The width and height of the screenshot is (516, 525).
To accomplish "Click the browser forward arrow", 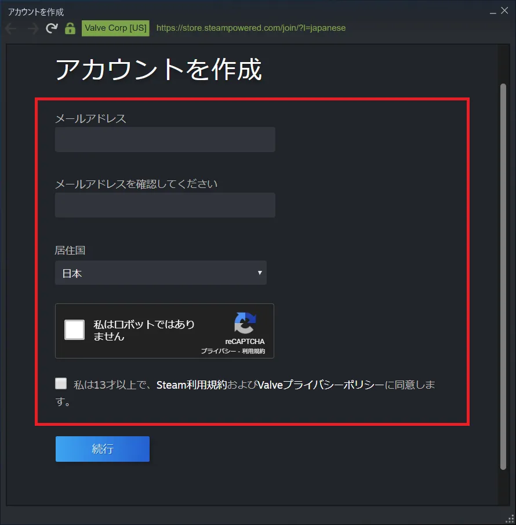I will pos(33,28).
